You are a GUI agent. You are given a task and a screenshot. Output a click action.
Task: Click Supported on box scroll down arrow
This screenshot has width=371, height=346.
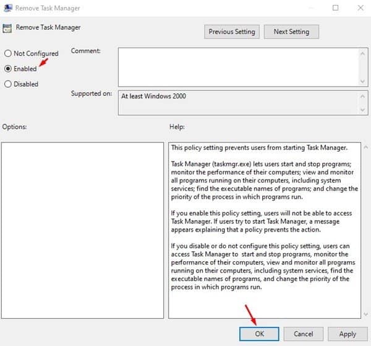[362, 110]
